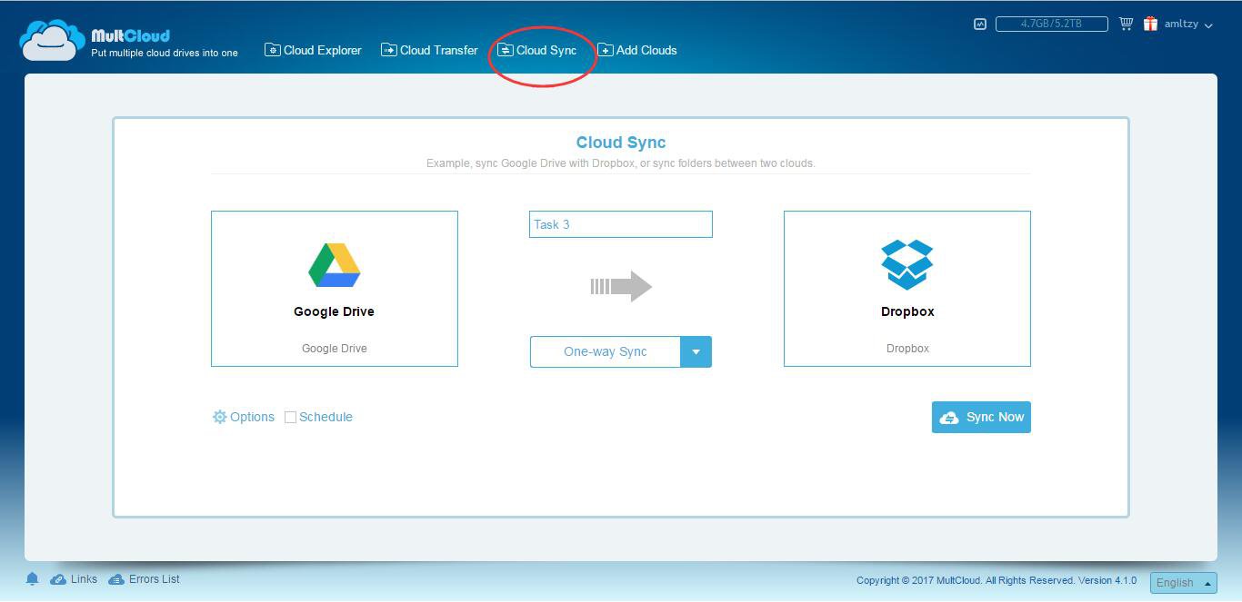Click the red gift box icon
The width and height of the screenshot is (1242, 602).
pyautogui.click(x=1150, y=24)
